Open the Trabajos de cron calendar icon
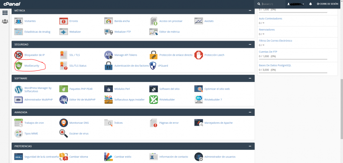The width and height of the screenshot is (343, 163). click(x=19, y=123)
